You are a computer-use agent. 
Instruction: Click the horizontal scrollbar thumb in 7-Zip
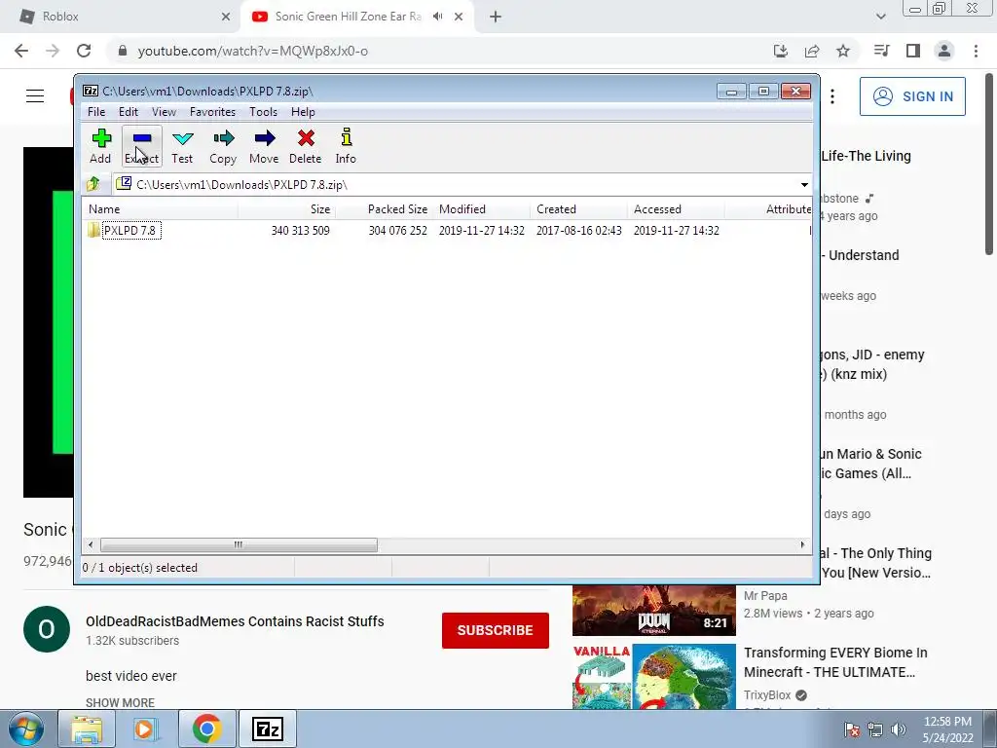tap(239, 545)
